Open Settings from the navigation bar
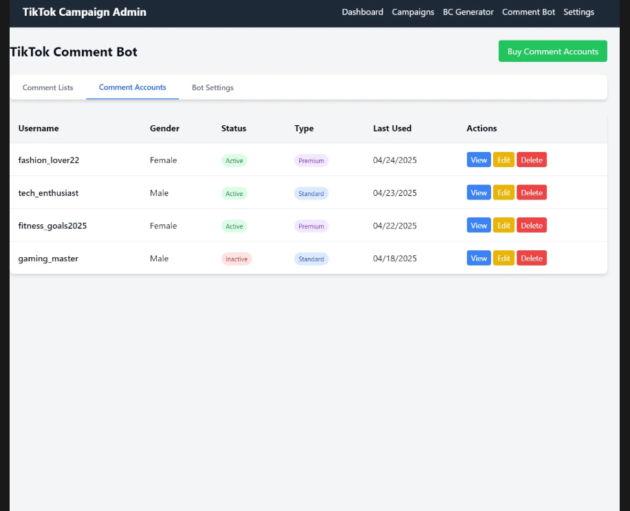This screenshot has height=511, width=630. tap(578, 12)
